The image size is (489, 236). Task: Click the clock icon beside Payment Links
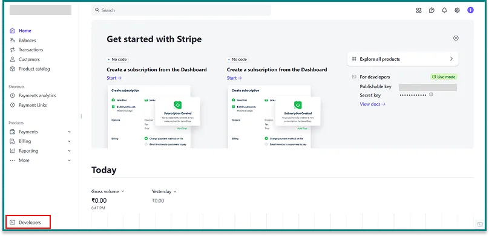(x=13, y=105)
